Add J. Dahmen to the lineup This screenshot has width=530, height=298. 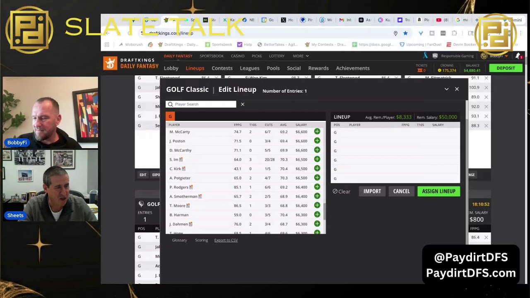click(x=317, y=224)
